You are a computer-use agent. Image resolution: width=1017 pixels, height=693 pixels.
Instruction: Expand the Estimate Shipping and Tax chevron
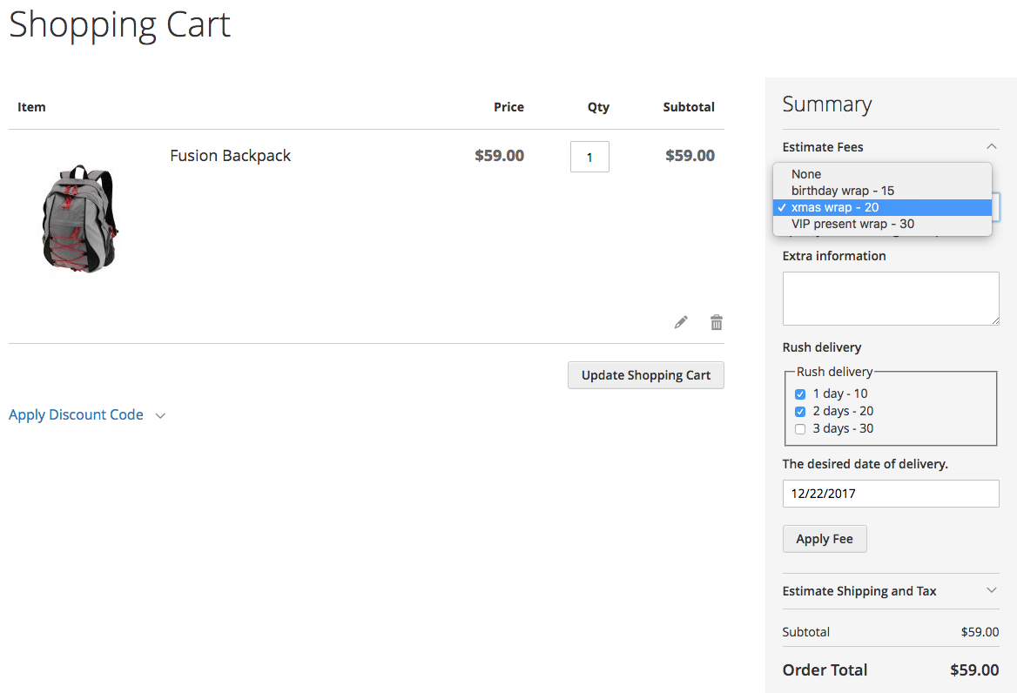(x=991, y=590)
